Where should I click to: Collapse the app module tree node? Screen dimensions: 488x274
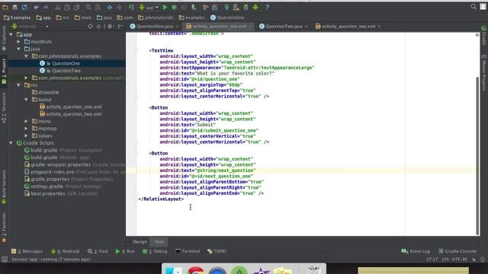click(x=11, y=34)
